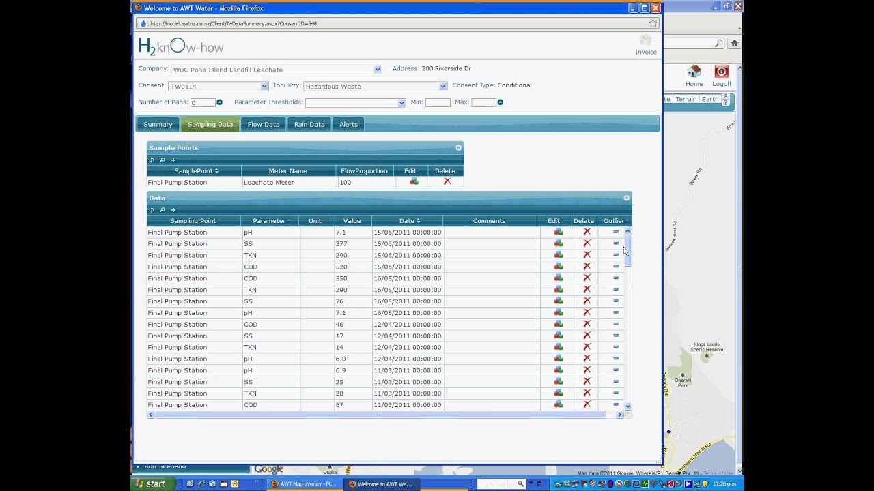This screenshot has width=874, height=491.
Task: Go to the Alerts tab
Action: coord(348,124)
